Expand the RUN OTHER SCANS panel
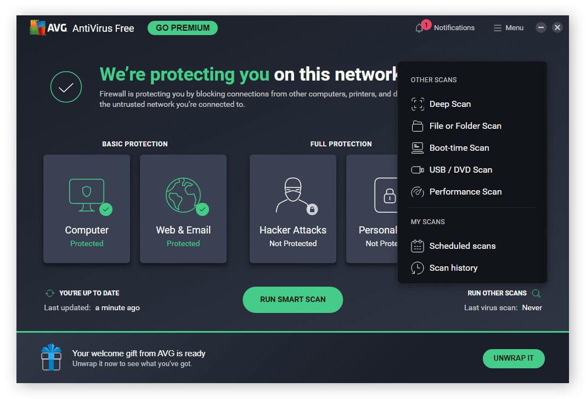Viewport: 586px width, 399px height. coord(496,293)
